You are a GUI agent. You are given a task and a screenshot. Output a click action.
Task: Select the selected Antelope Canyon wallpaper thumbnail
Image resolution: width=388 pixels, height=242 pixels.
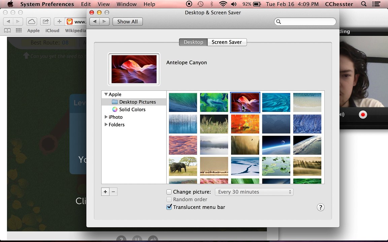click(245, 103)
